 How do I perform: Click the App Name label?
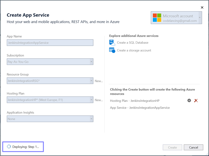(x=14, y=36)
